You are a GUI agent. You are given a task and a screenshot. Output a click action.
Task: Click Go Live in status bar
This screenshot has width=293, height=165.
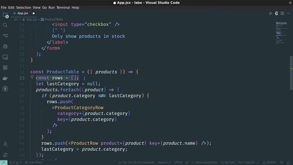(x=228, y=163)
